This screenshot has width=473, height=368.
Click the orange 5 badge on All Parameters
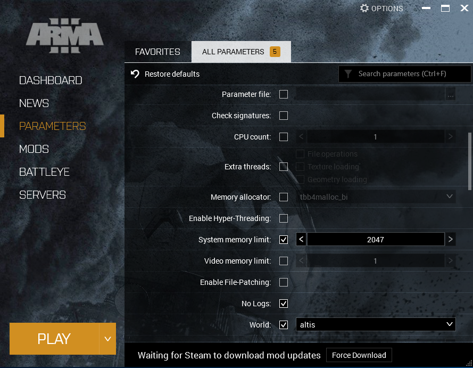coord(275,52)
